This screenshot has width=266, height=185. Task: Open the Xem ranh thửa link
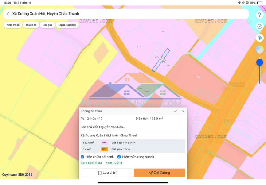[x=91, y=163]
